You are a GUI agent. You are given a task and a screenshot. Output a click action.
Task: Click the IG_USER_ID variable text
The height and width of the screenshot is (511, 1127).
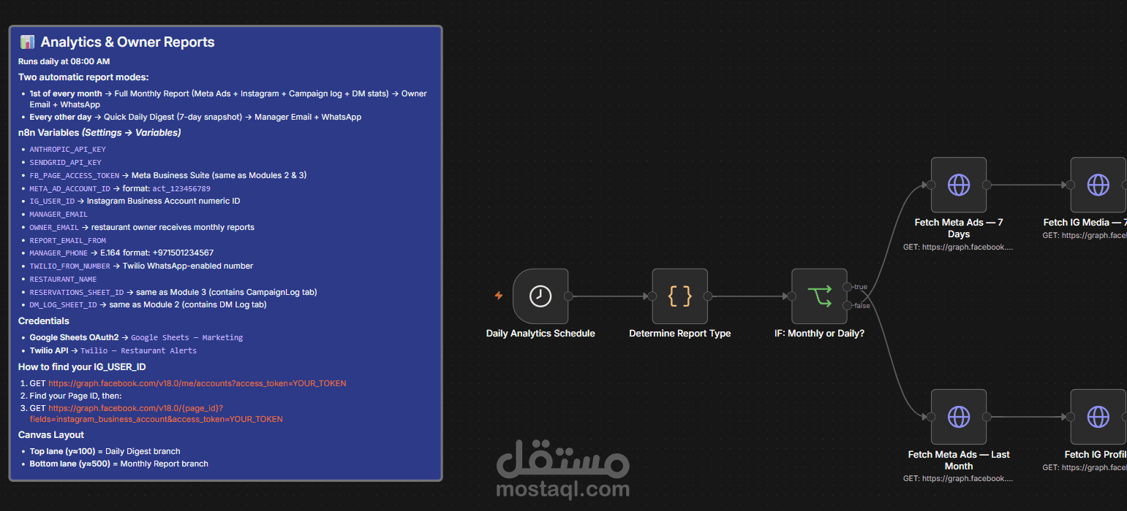[52, 201]
